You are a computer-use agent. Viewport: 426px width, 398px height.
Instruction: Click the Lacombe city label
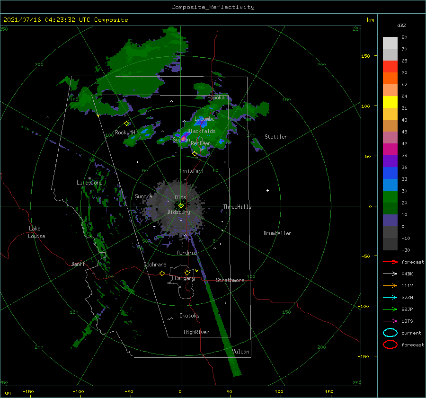(x=204, y=119)
